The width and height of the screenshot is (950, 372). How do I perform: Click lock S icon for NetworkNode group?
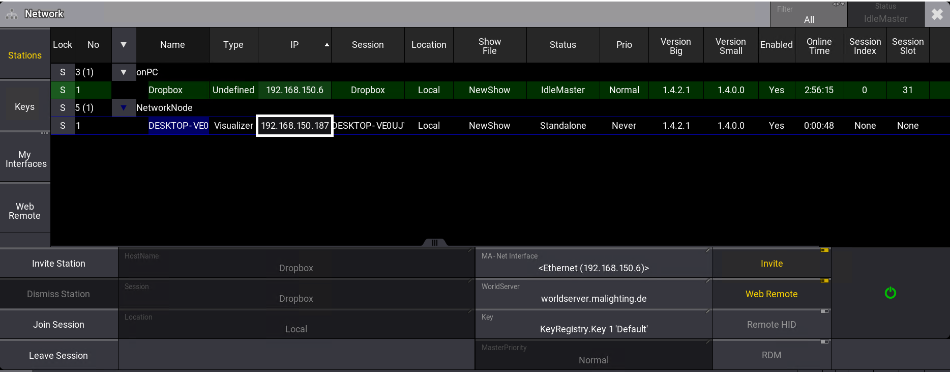click(63, 108)
